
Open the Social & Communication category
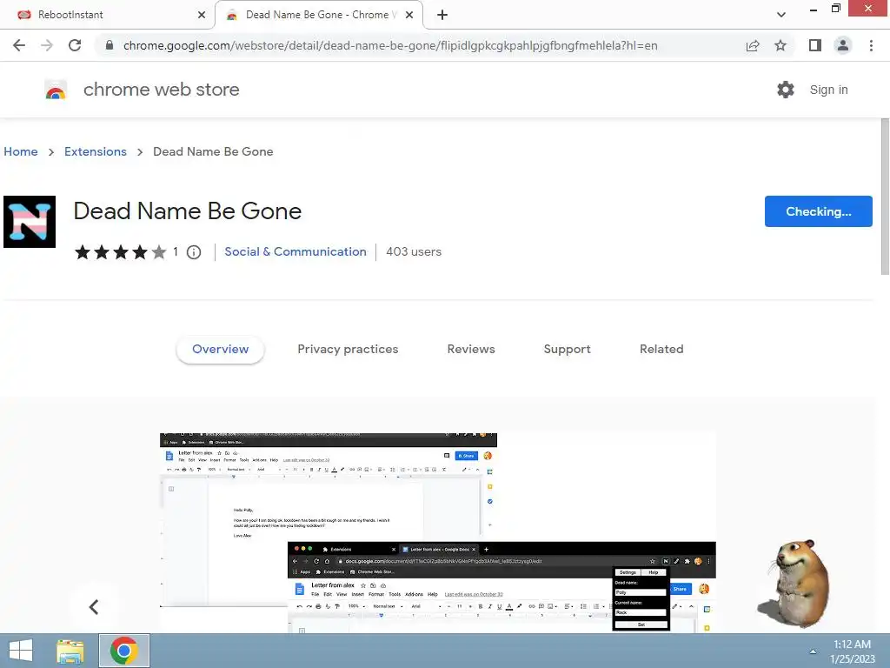click(296, 251)
